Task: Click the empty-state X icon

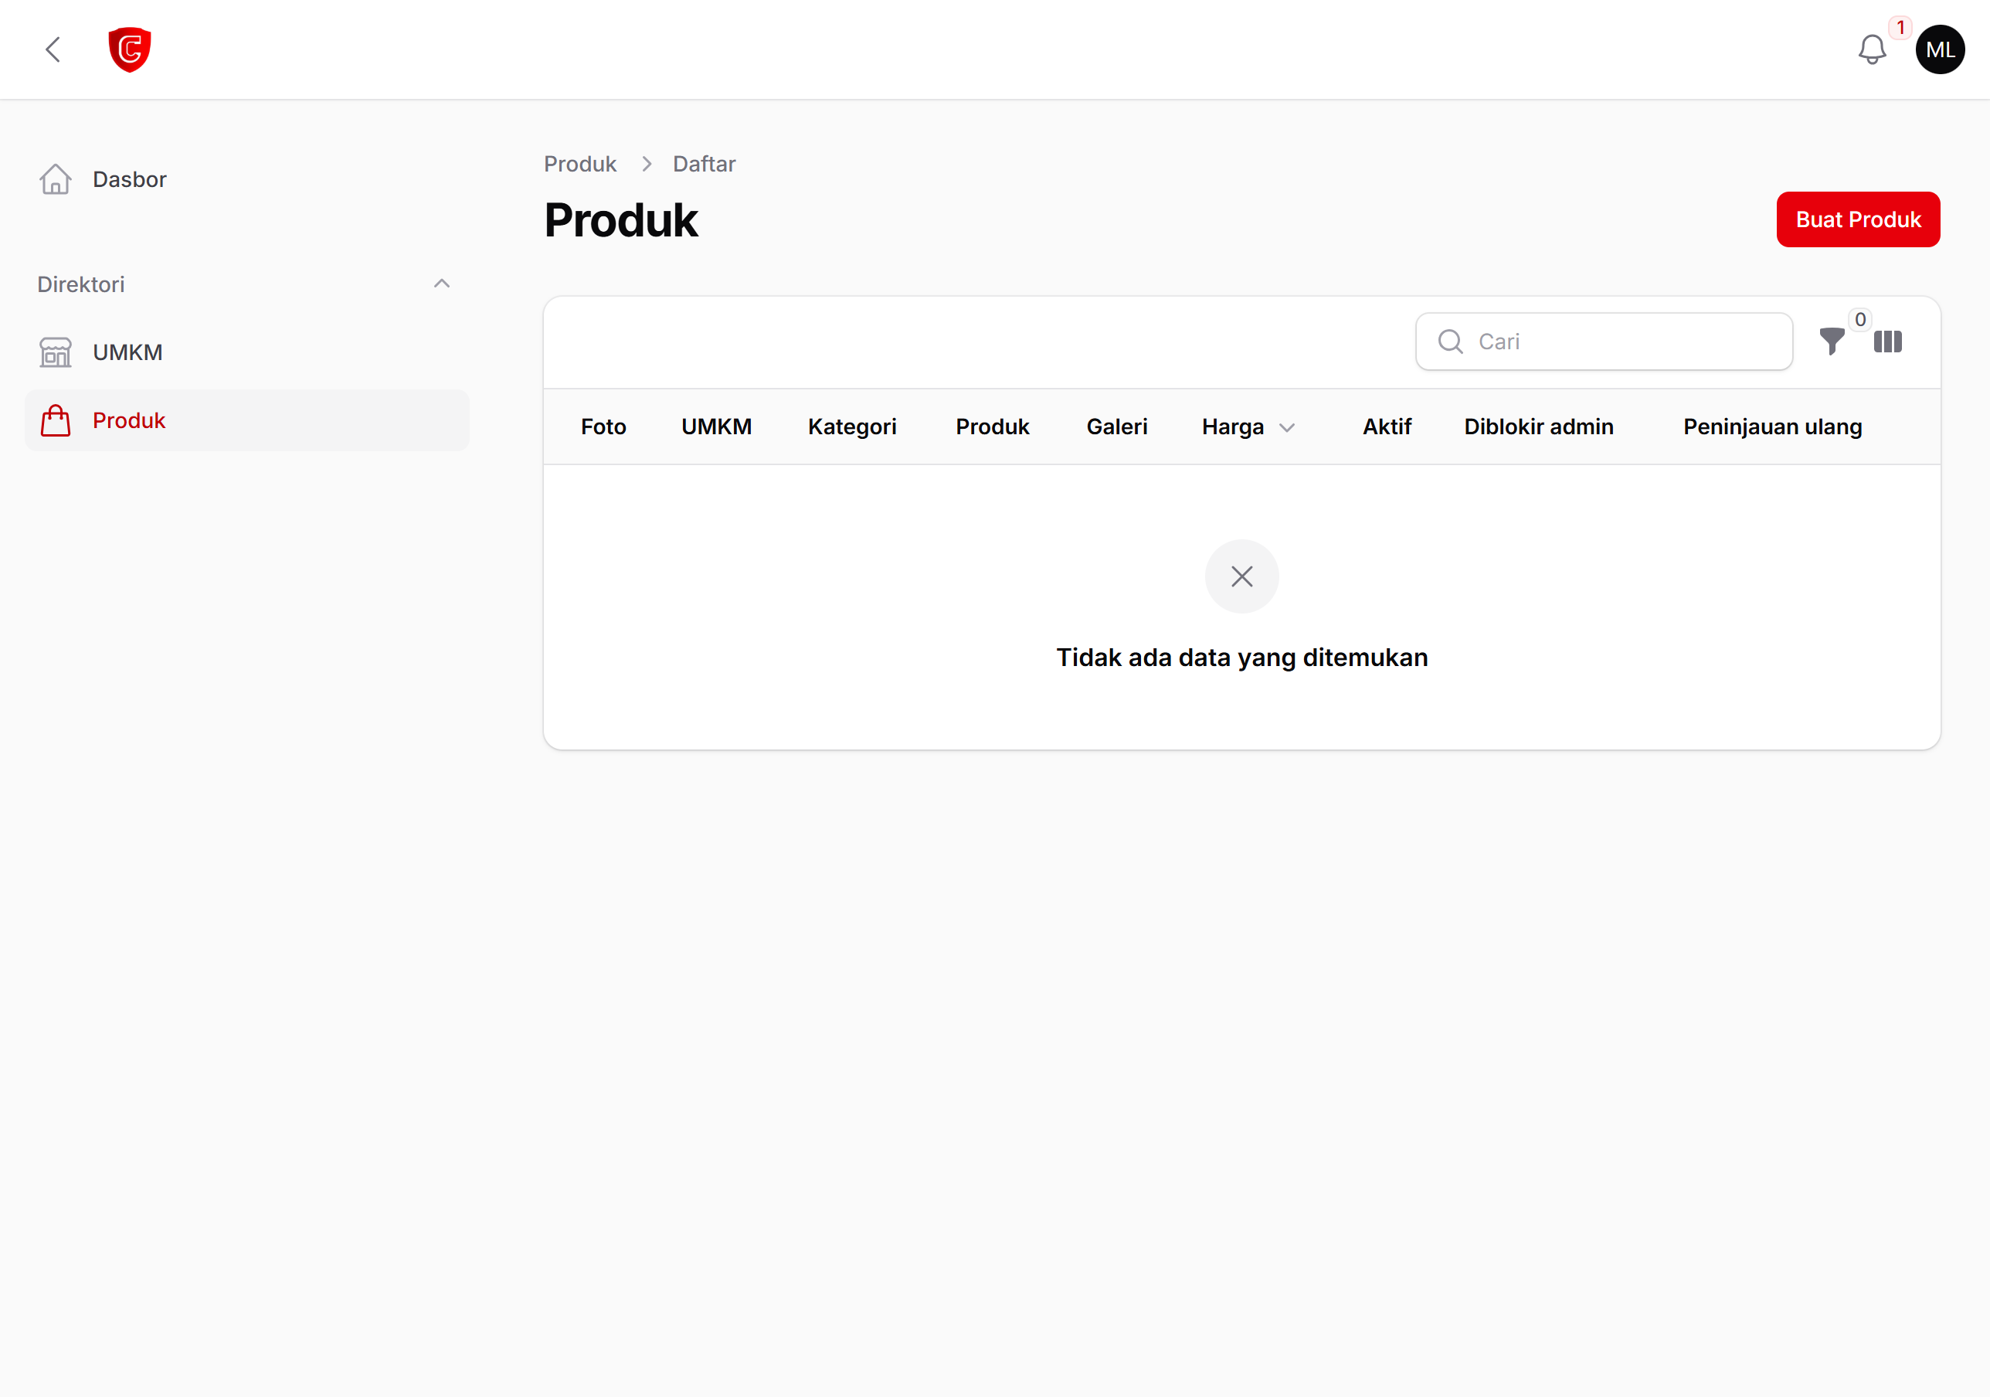Action: click(1241, 576)
